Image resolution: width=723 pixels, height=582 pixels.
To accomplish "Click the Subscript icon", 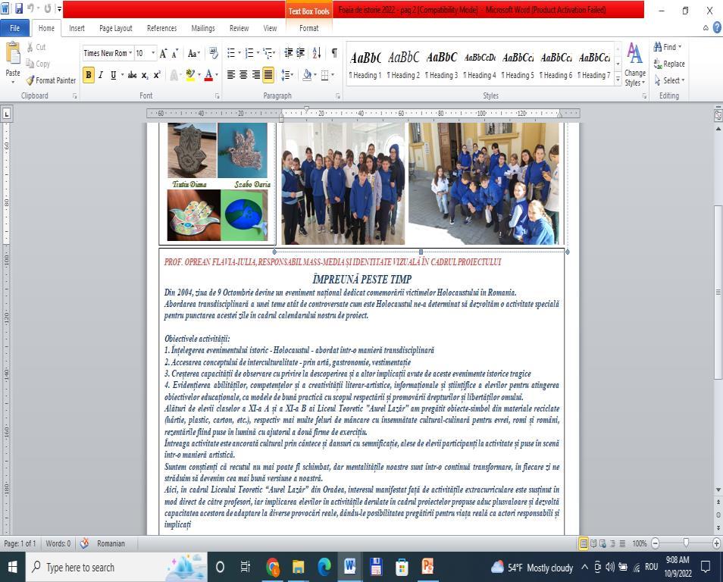I will click(145, 75).
